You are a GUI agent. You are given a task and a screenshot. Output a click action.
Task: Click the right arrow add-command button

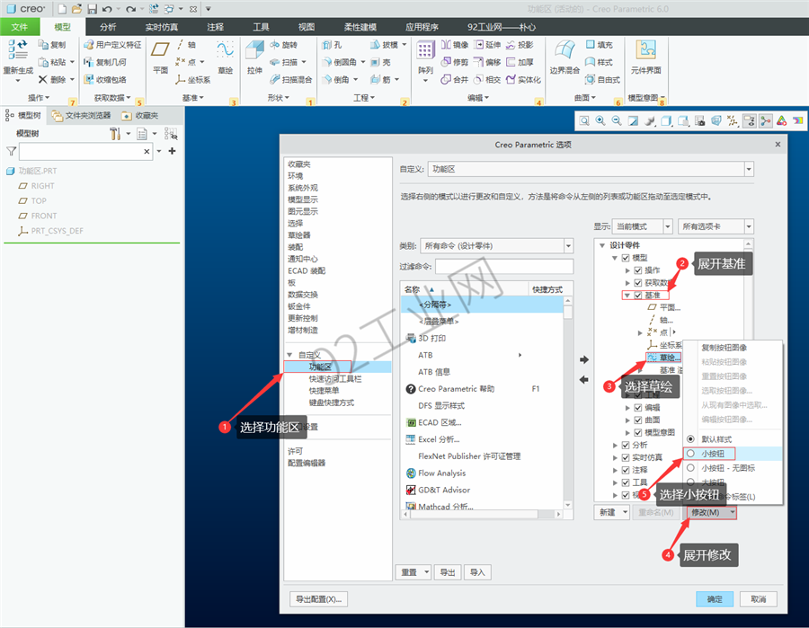[584, 359]
